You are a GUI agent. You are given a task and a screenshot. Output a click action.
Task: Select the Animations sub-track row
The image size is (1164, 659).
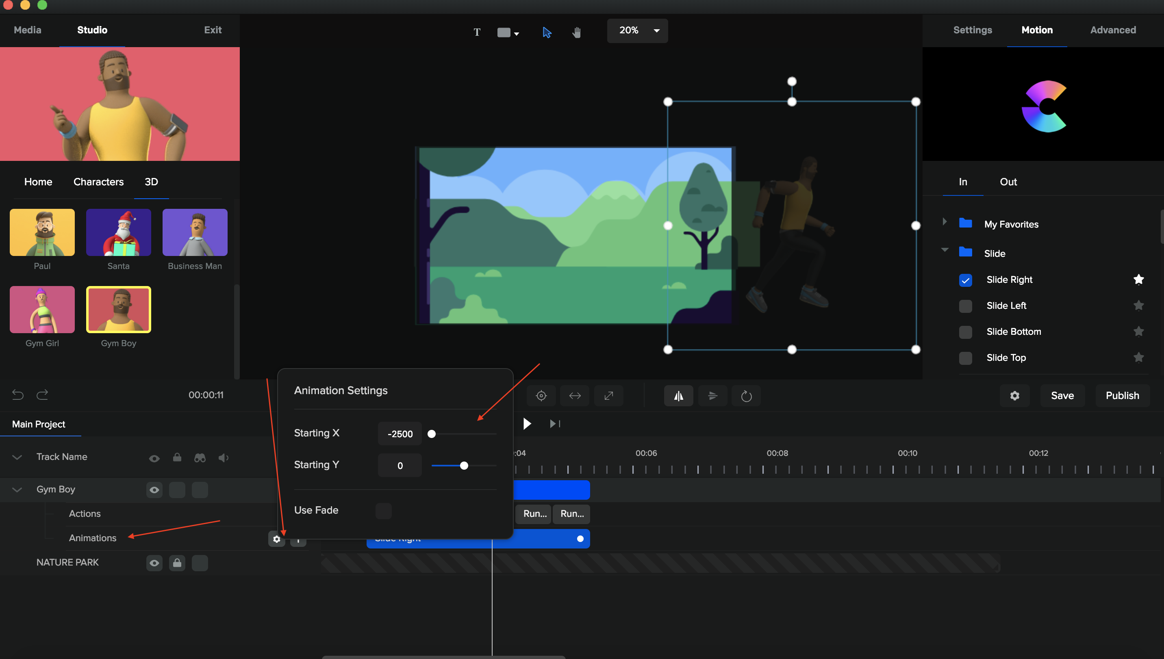click(x=92, y=538)
